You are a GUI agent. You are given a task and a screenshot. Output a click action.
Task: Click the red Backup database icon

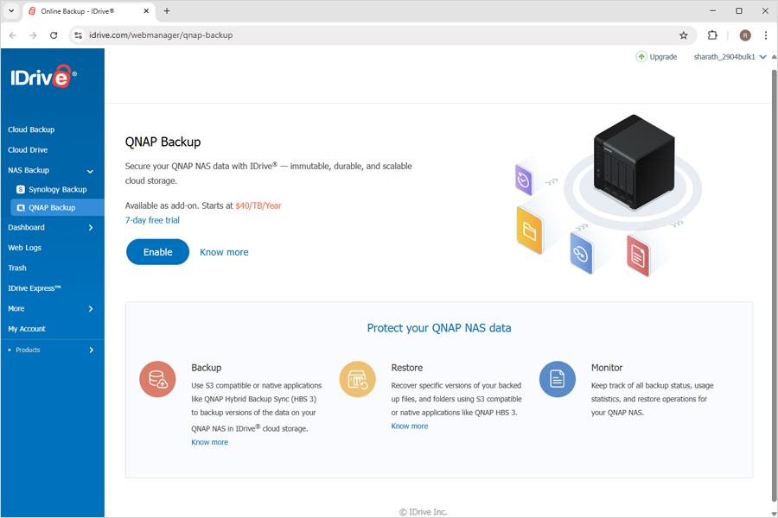tap(157, 379)
